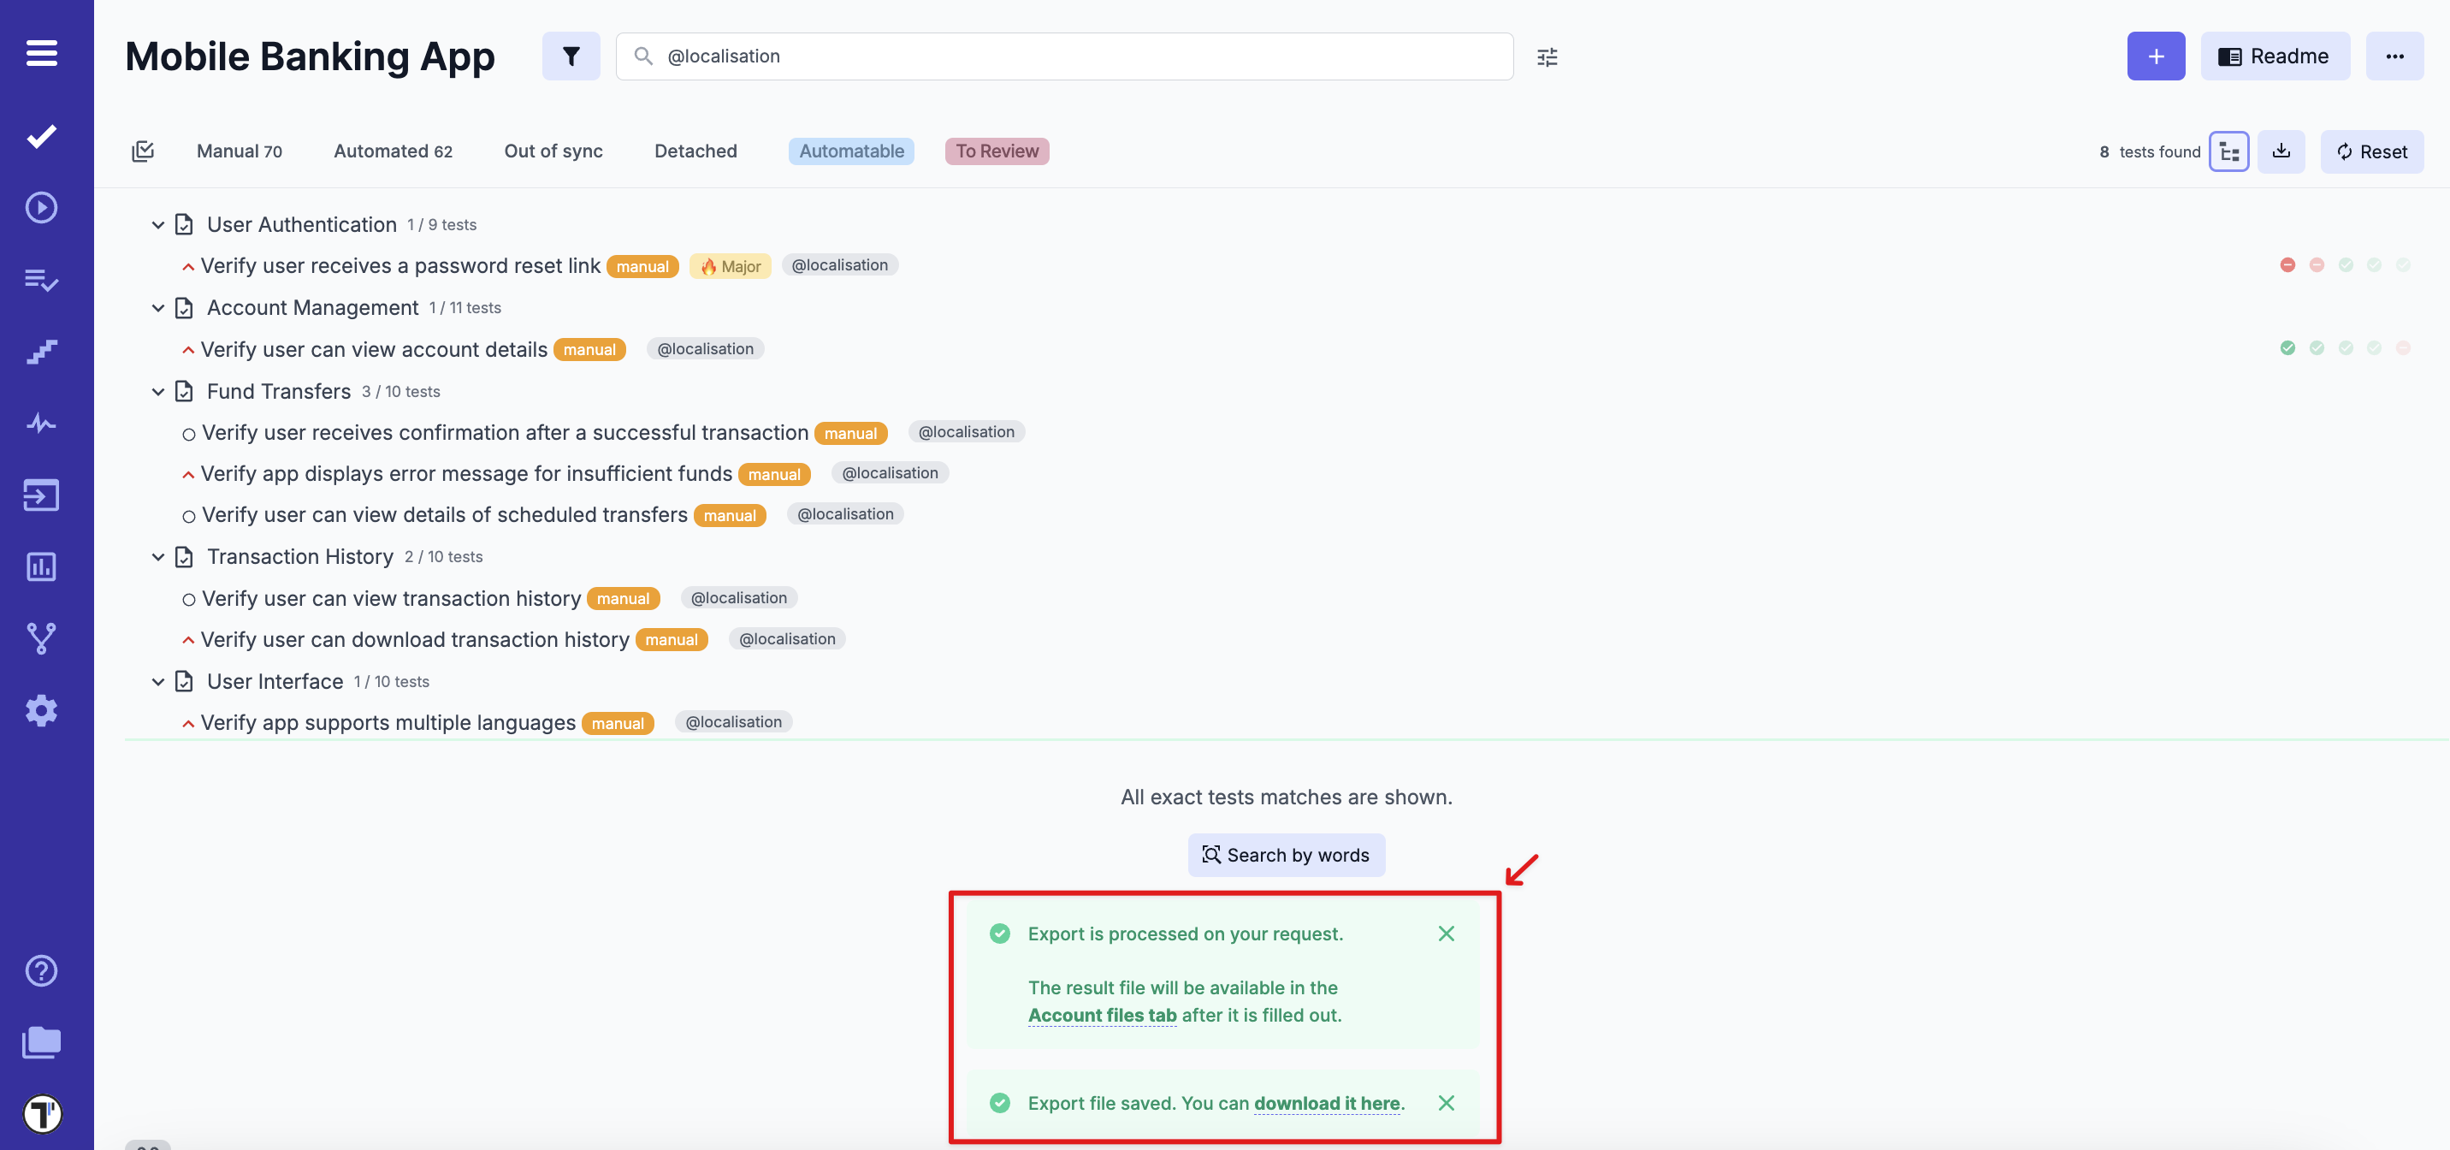Screen dimensions: 2450x1150
Task: Toggle the Automatable filter pill
Action: 851,151
